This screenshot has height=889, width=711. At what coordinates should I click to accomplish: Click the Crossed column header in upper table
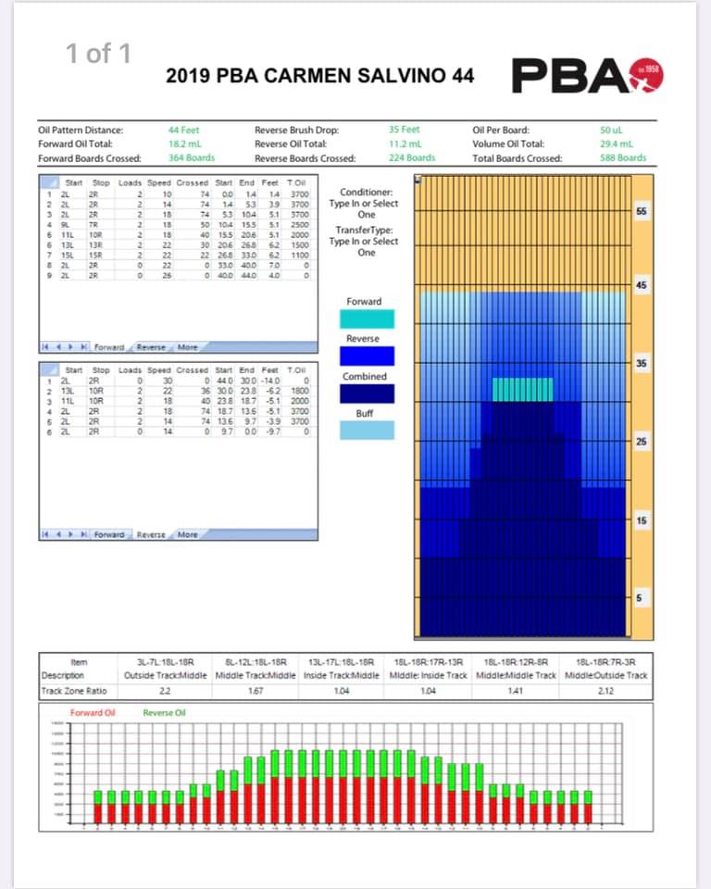pos(193,183)
